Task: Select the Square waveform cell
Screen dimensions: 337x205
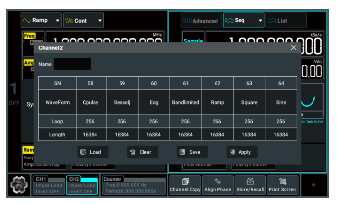Action: pyautogui.click(x=249, y=102)
